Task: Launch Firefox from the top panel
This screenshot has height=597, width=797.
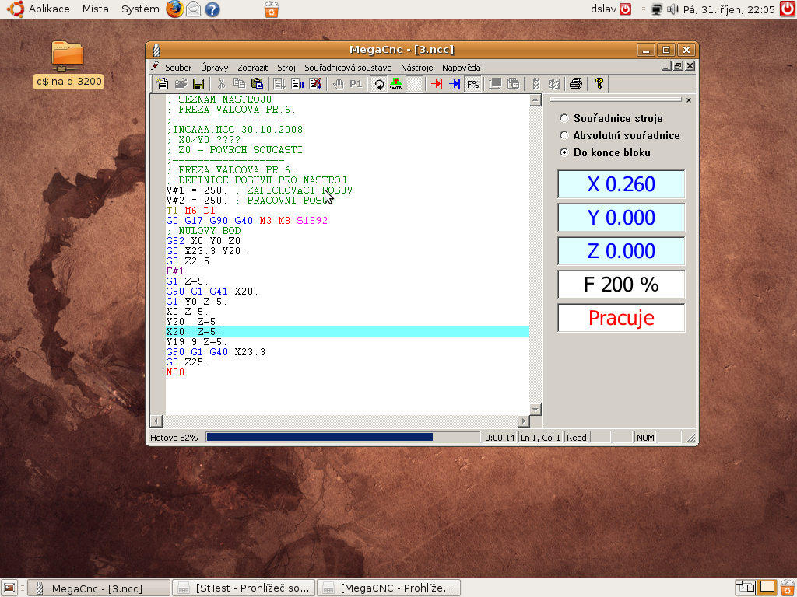Action: [x=175, y=9]
